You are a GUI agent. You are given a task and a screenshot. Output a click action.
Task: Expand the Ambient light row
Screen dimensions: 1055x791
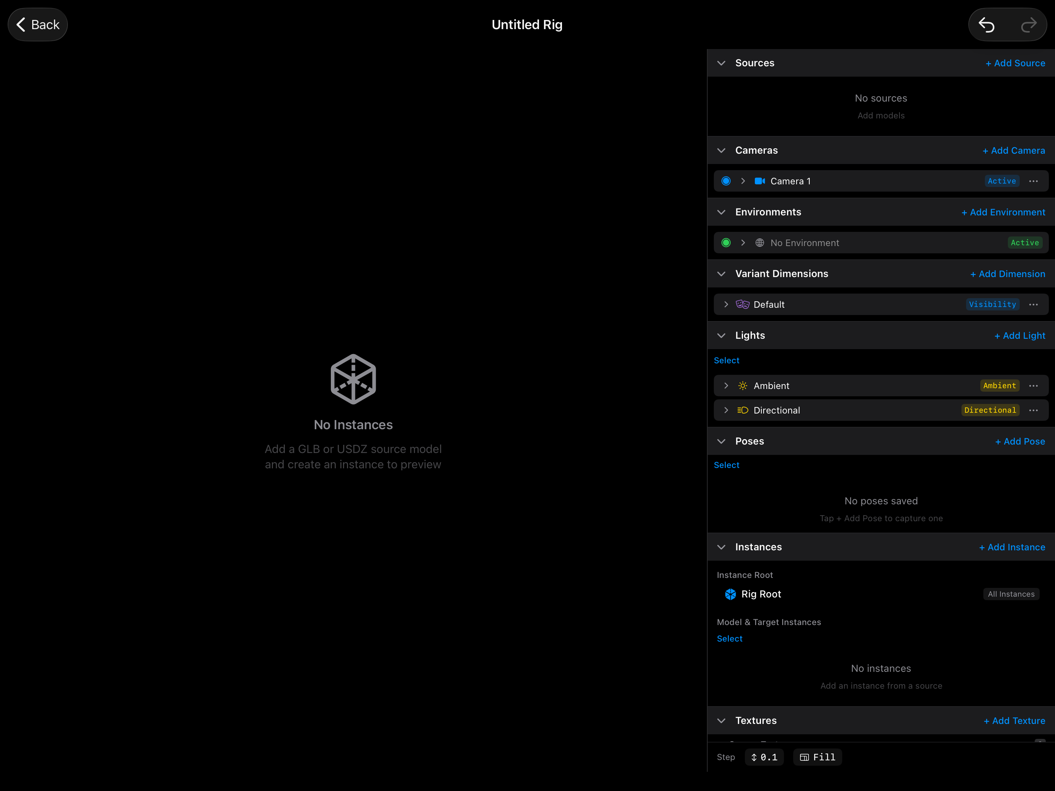coord(726,386)
